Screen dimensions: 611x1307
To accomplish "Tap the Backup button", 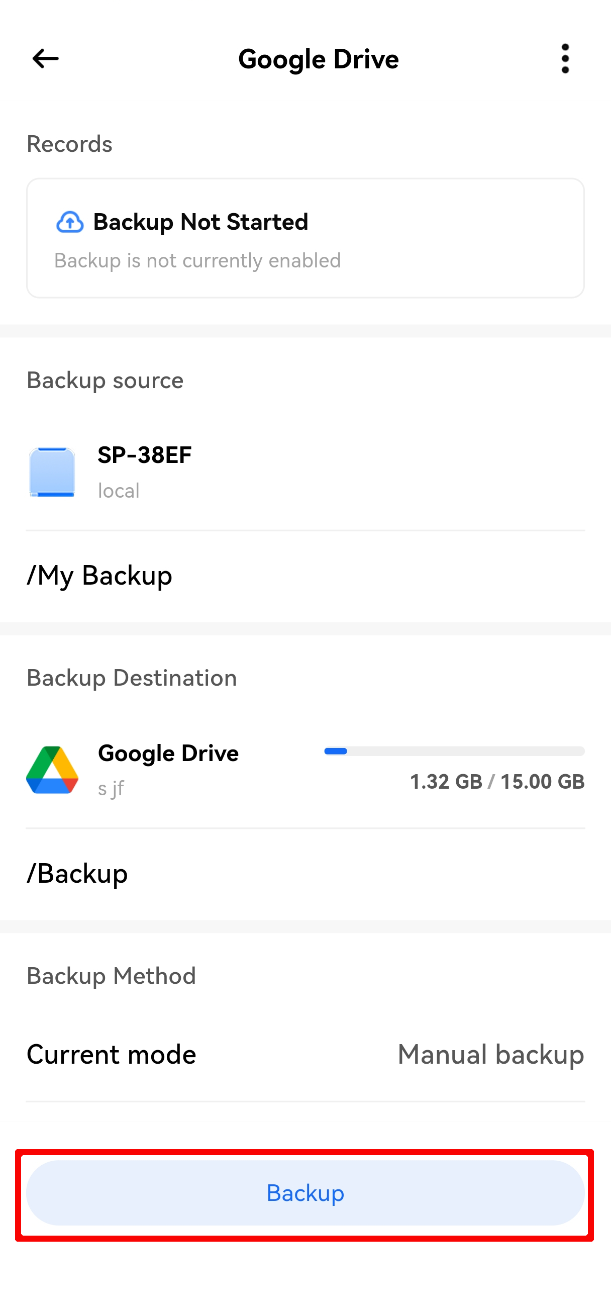I will 305,1193.
